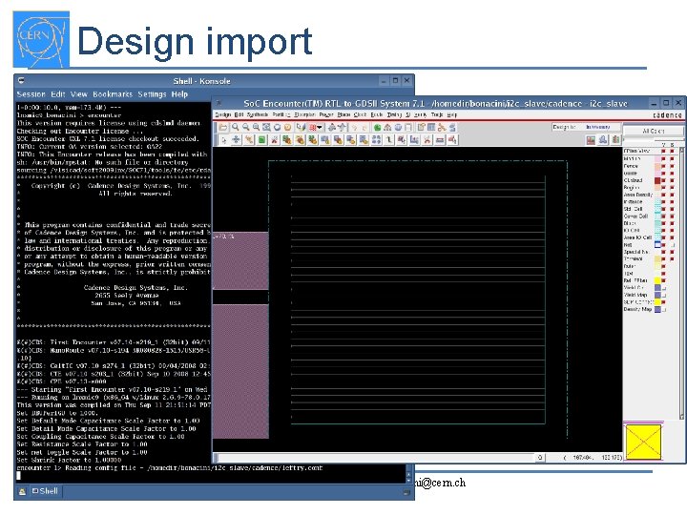This screenshot has height=515, width=687.
Task: Click the hierarchy up arrow icon
Action: click(332, 128)
